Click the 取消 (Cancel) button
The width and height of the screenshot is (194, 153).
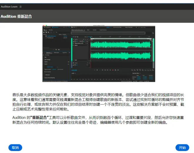pyautogui.click(x=15, y=147)
